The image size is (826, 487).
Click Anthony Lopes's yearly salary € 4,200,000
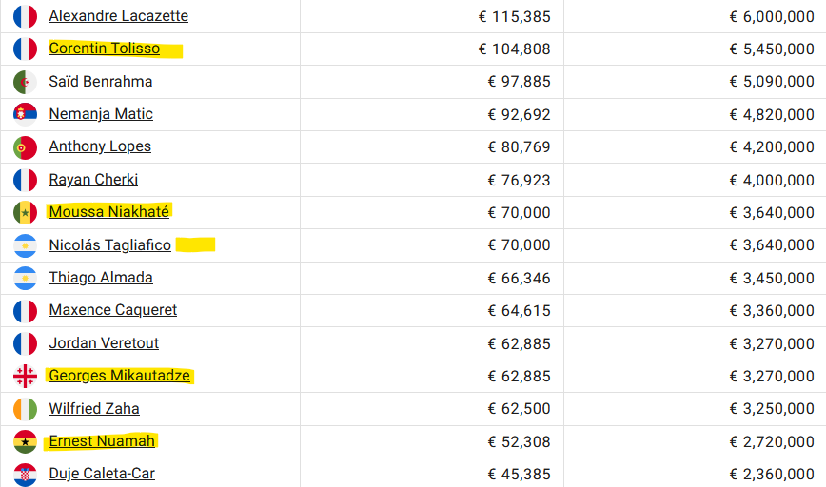(x=772, y=146)
